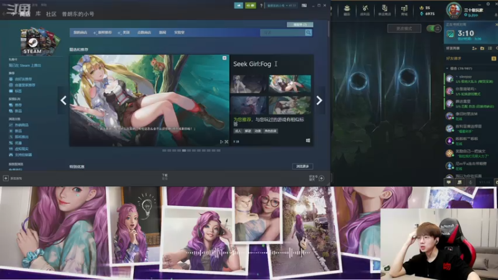The width and height of the screenshot is (498, 280).
Task: Open Steam help question mark
Action: [261, 6]
